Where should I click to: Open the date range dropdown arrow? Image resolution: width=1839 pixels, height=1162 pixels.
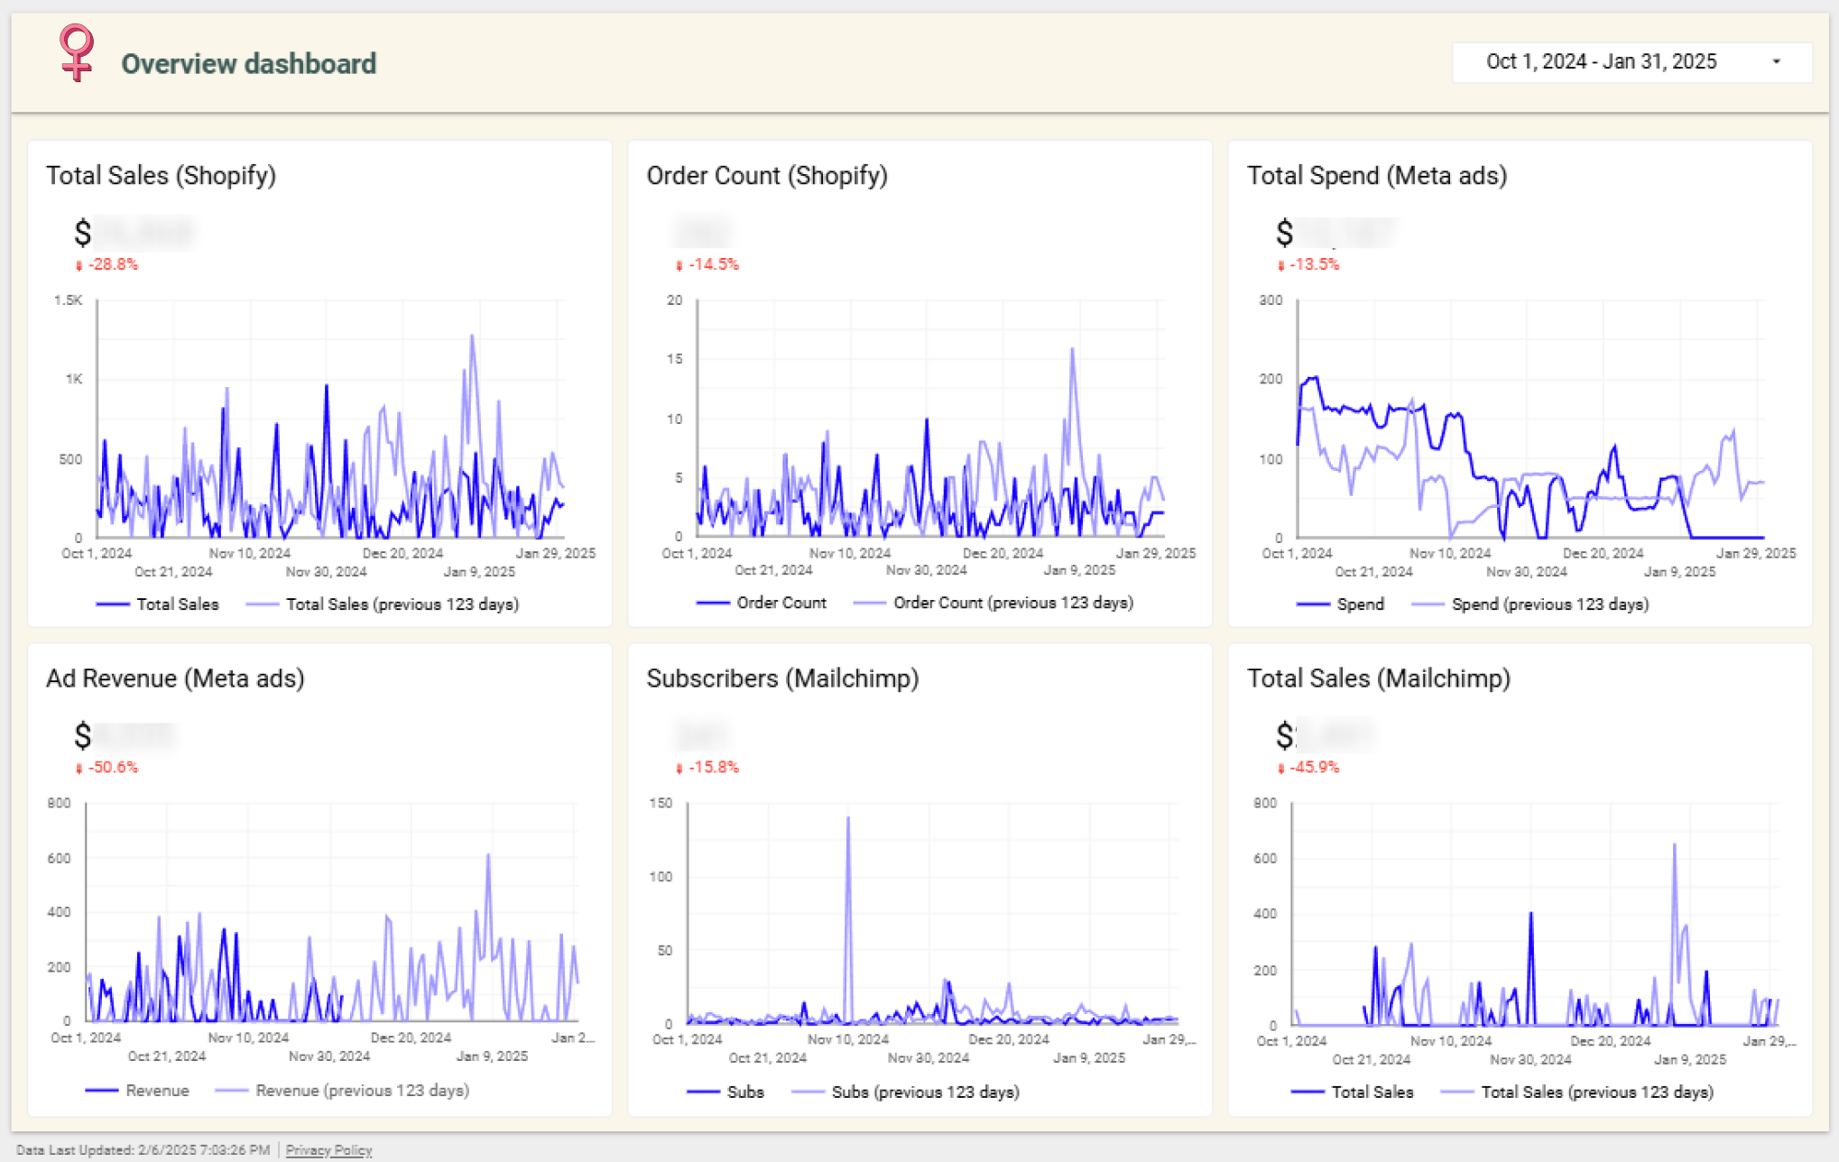(x=1776, y=62)
